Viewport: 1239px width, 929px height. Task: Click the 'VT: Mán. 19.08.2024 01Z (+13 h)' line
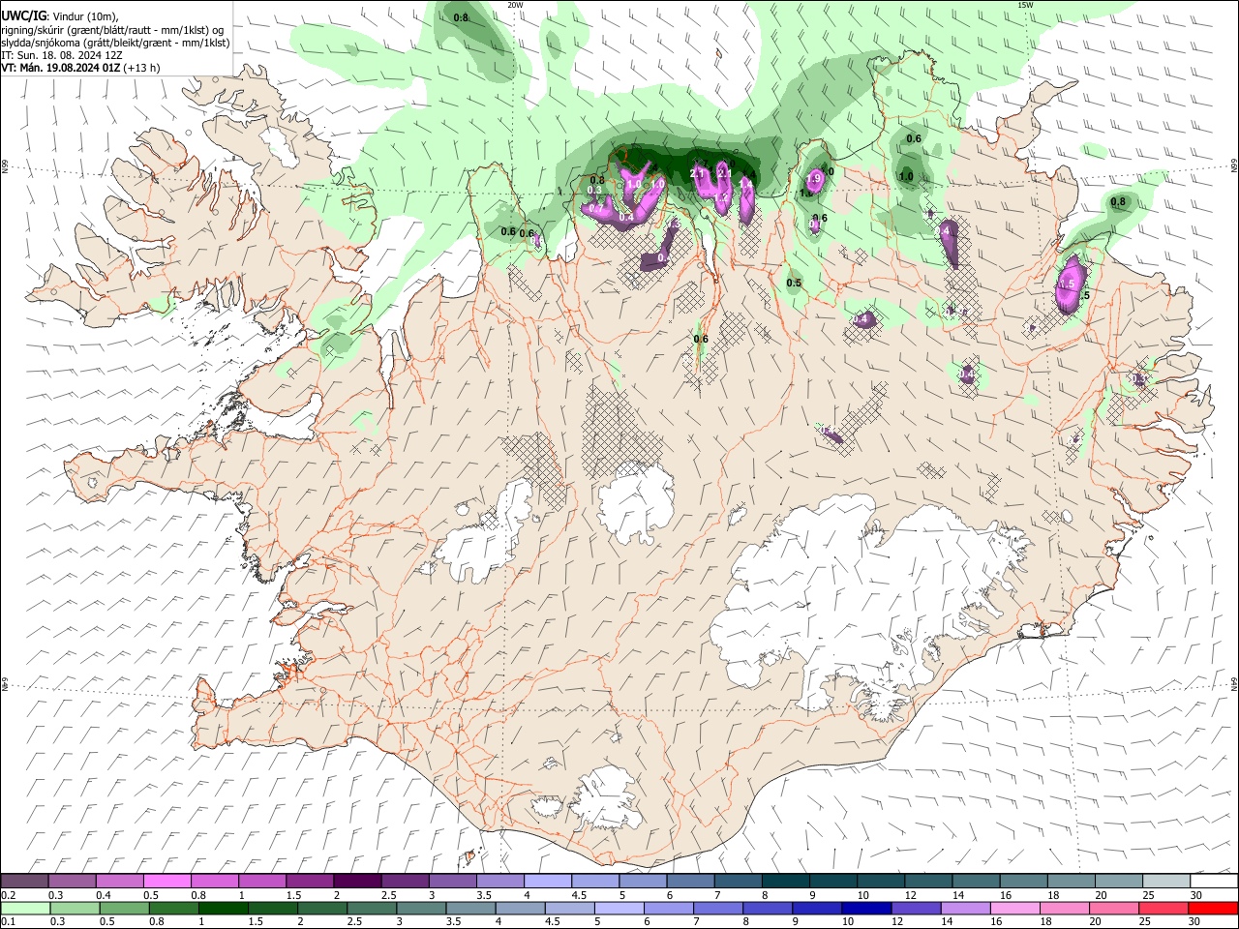pos(80,68)
